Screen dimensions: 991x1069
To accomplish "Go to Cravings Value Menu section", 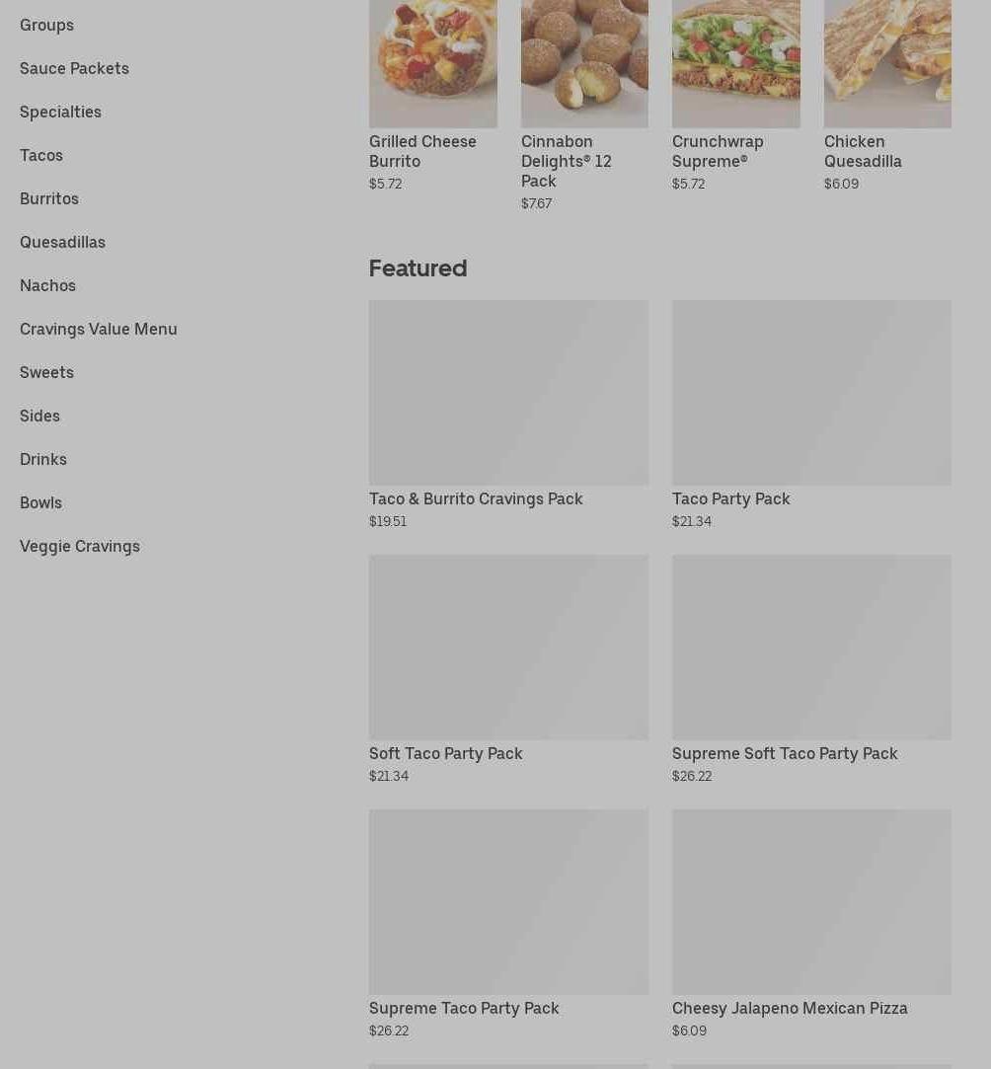I will [98, 329].
